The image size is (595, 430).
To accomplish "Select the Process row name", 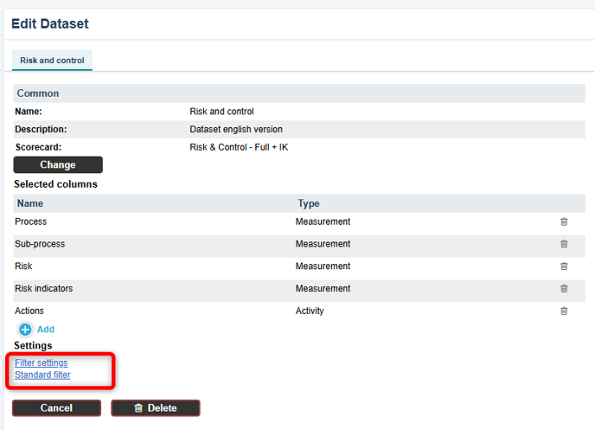I will 31,222.
